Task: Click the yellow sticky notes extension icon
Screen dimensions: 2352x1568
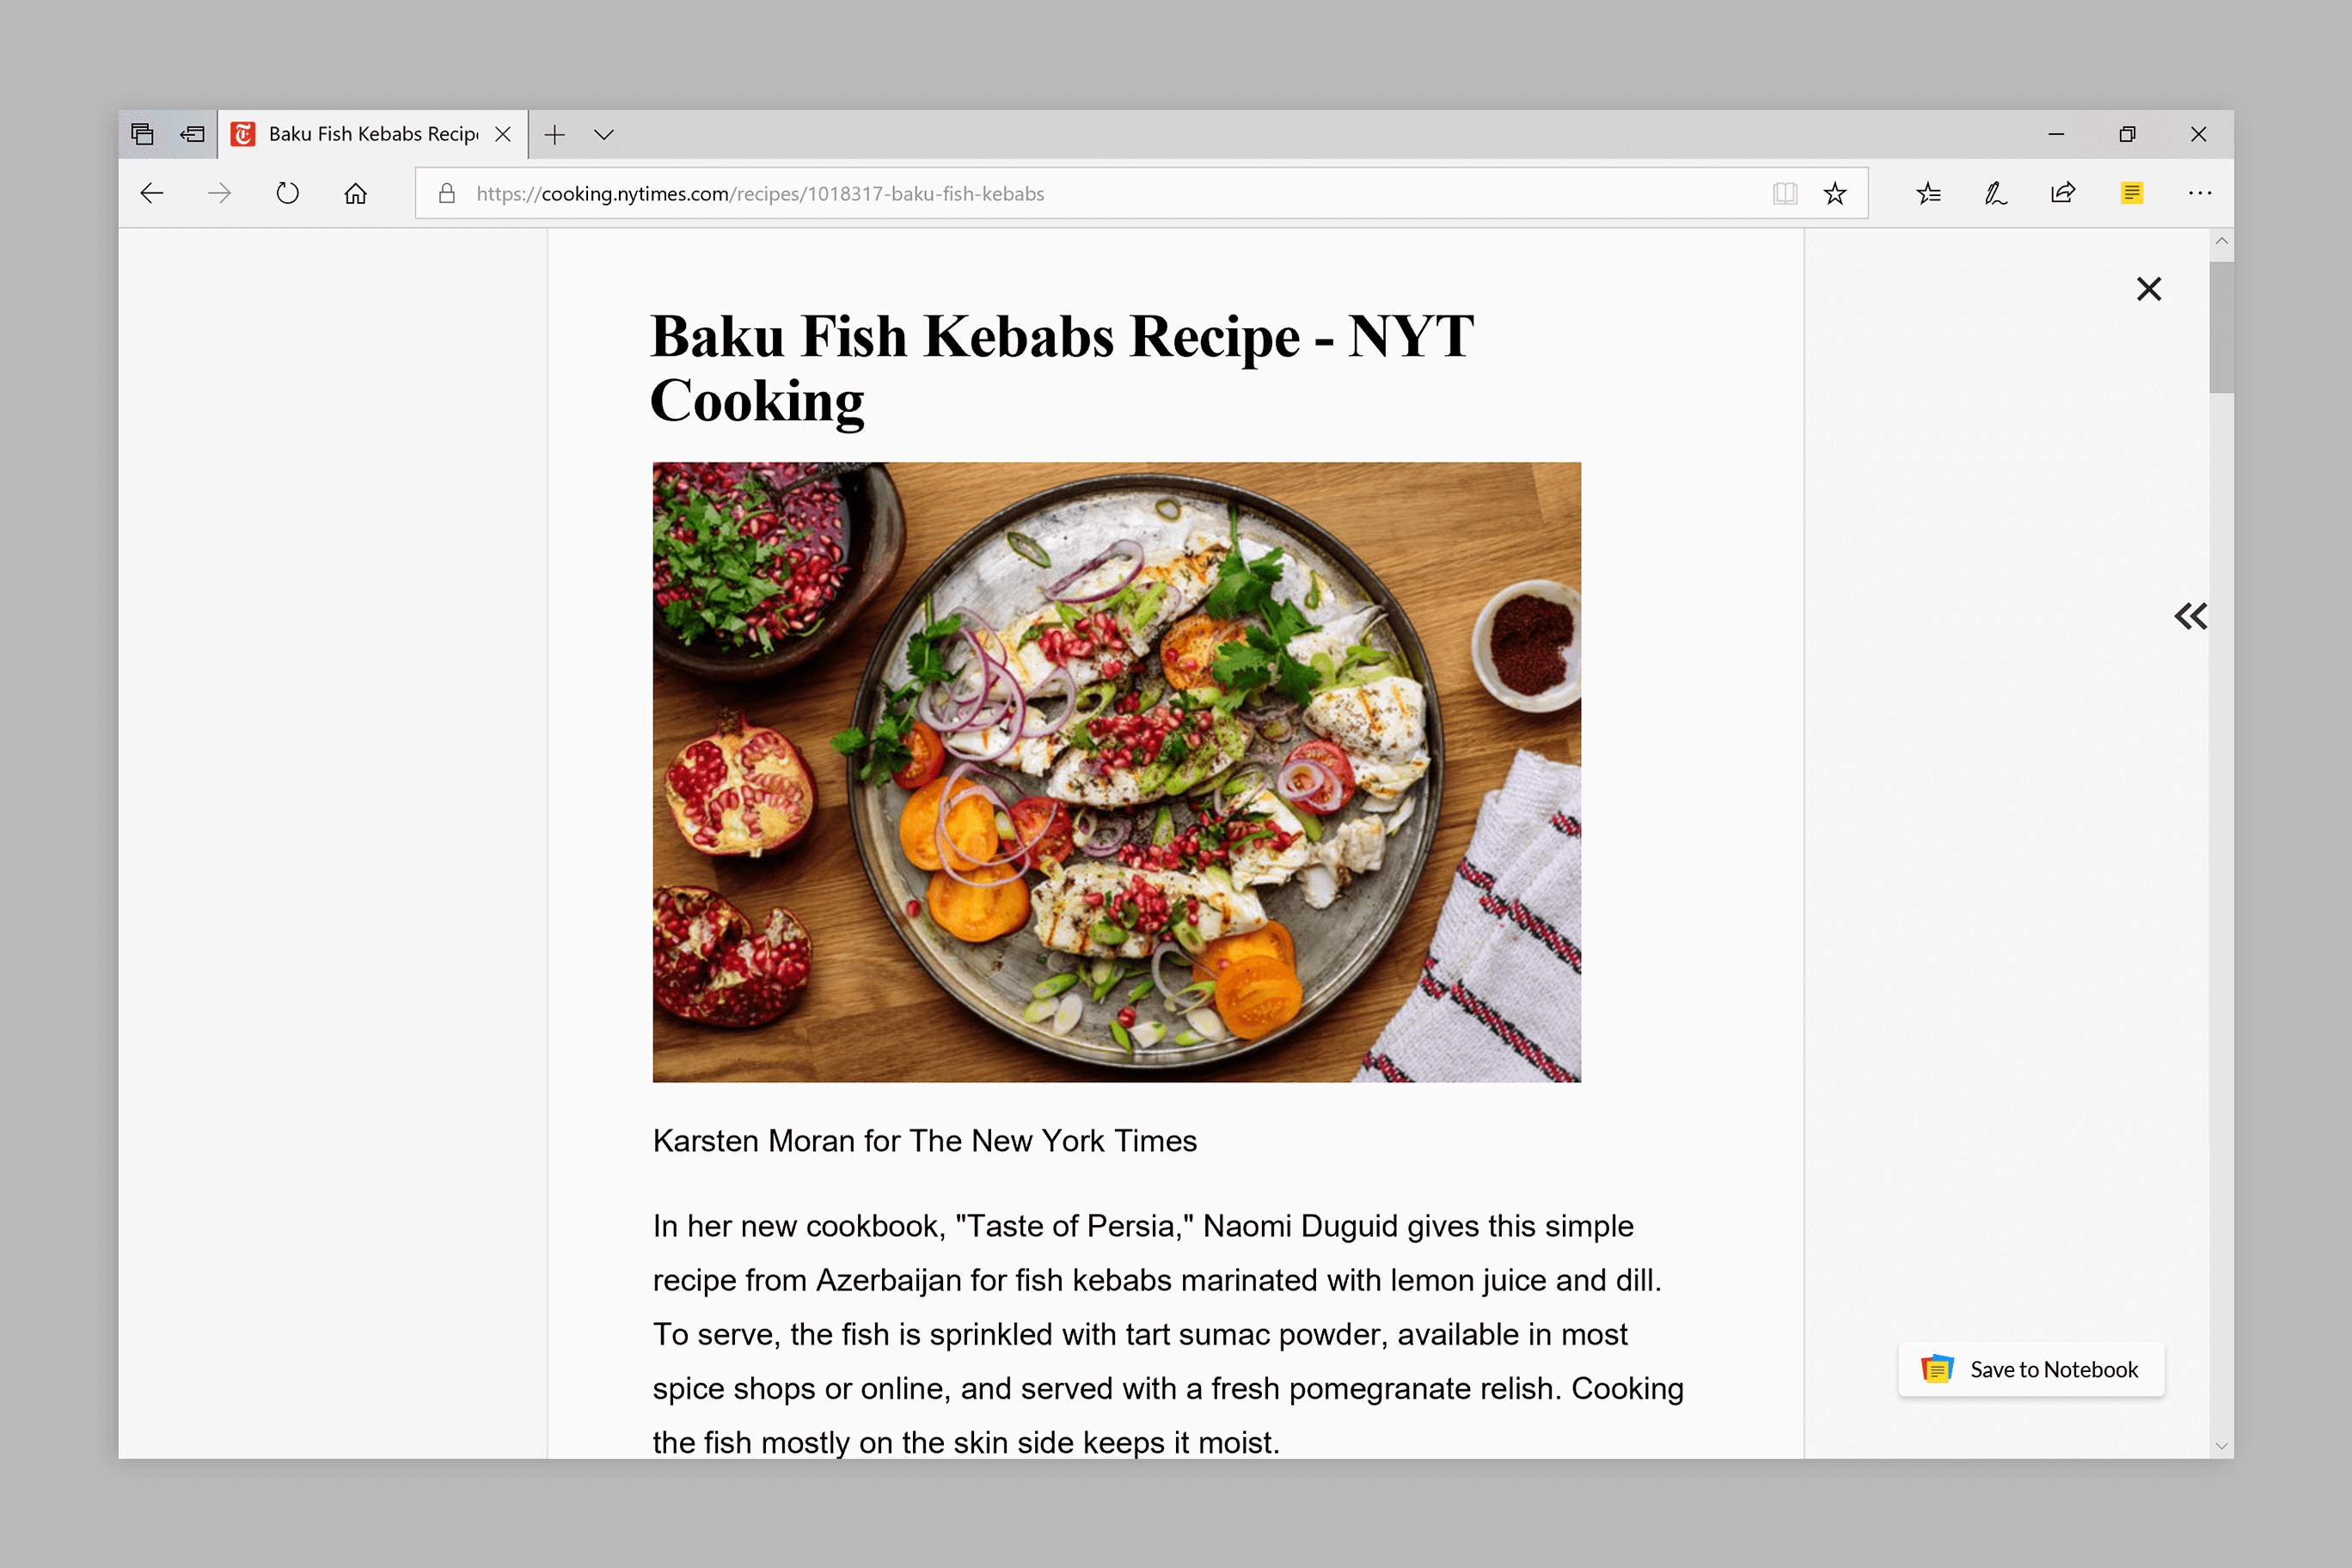Action: [x=2131, y=192]
